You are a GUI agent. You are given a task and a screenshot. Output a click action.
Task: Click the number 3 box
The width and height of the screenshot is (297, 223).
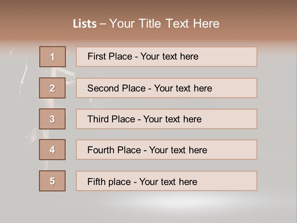[52, 119]
